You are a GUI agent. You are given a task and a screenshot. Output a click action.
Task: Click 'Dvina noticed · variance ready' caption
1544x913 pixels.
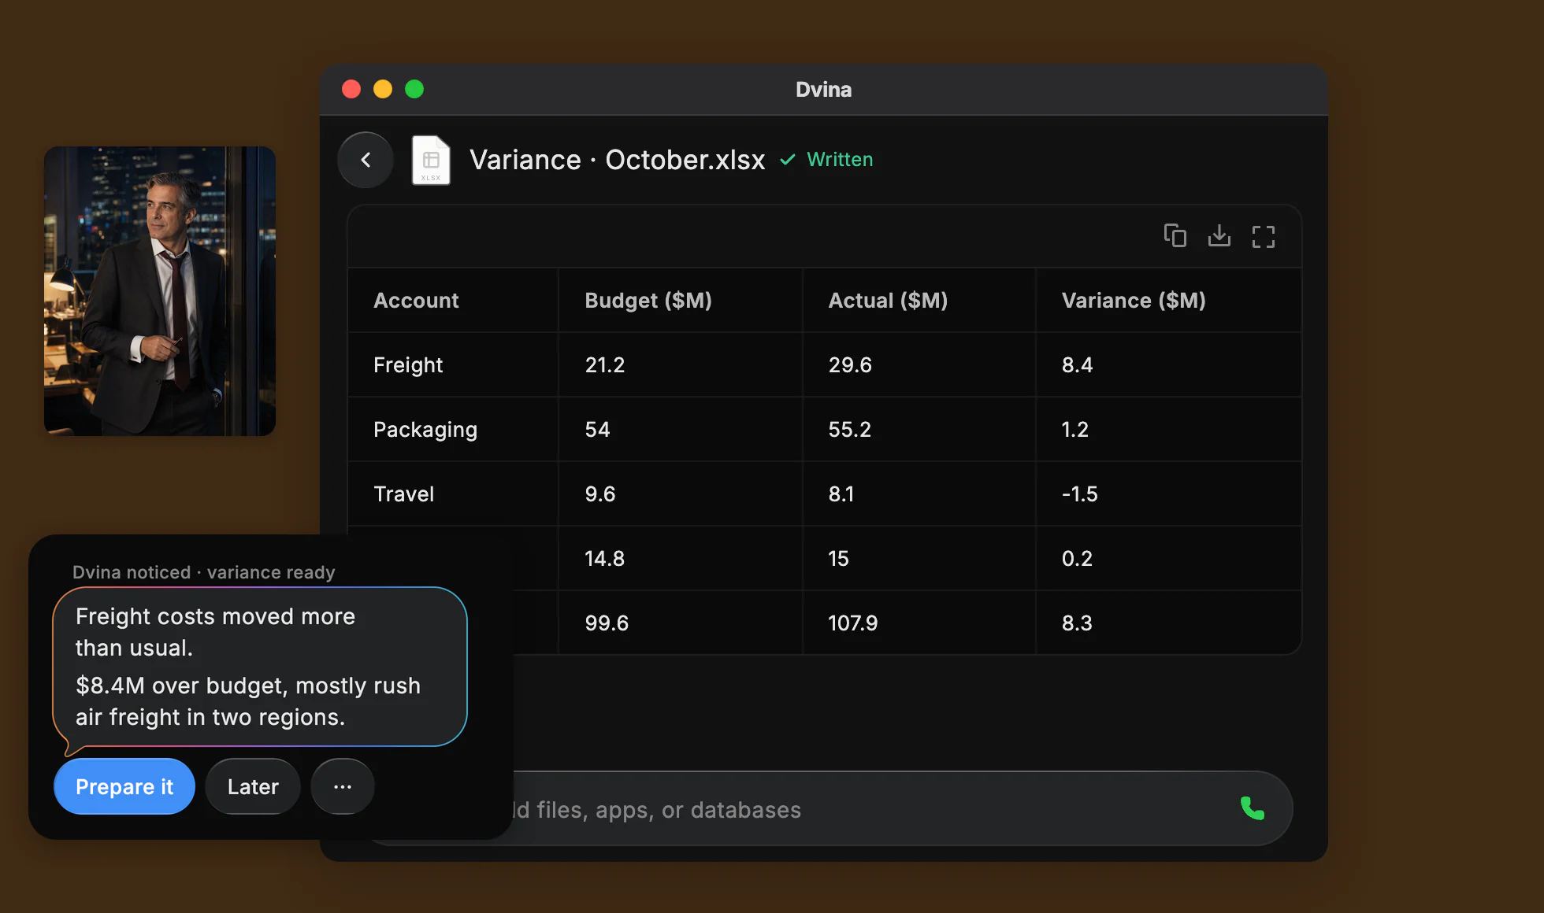(x=204, y=572)
